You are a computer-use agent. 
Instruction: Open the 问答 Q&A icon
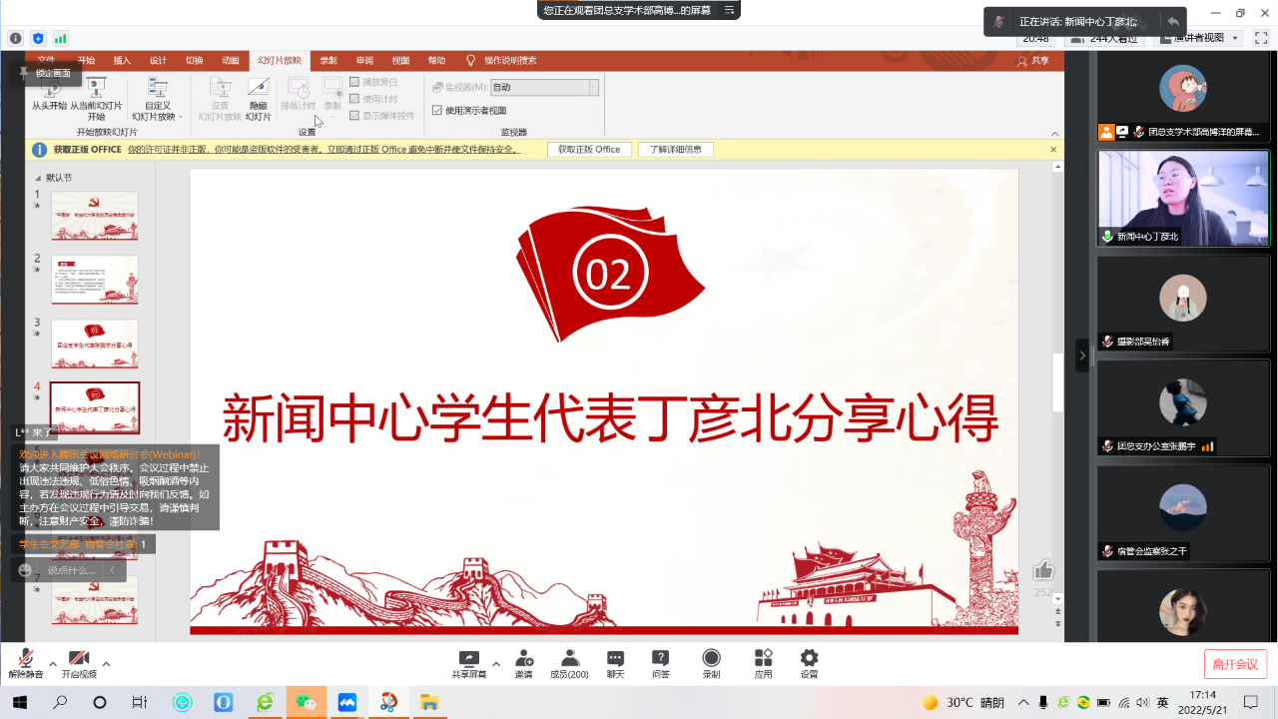[x=660, y=663]
